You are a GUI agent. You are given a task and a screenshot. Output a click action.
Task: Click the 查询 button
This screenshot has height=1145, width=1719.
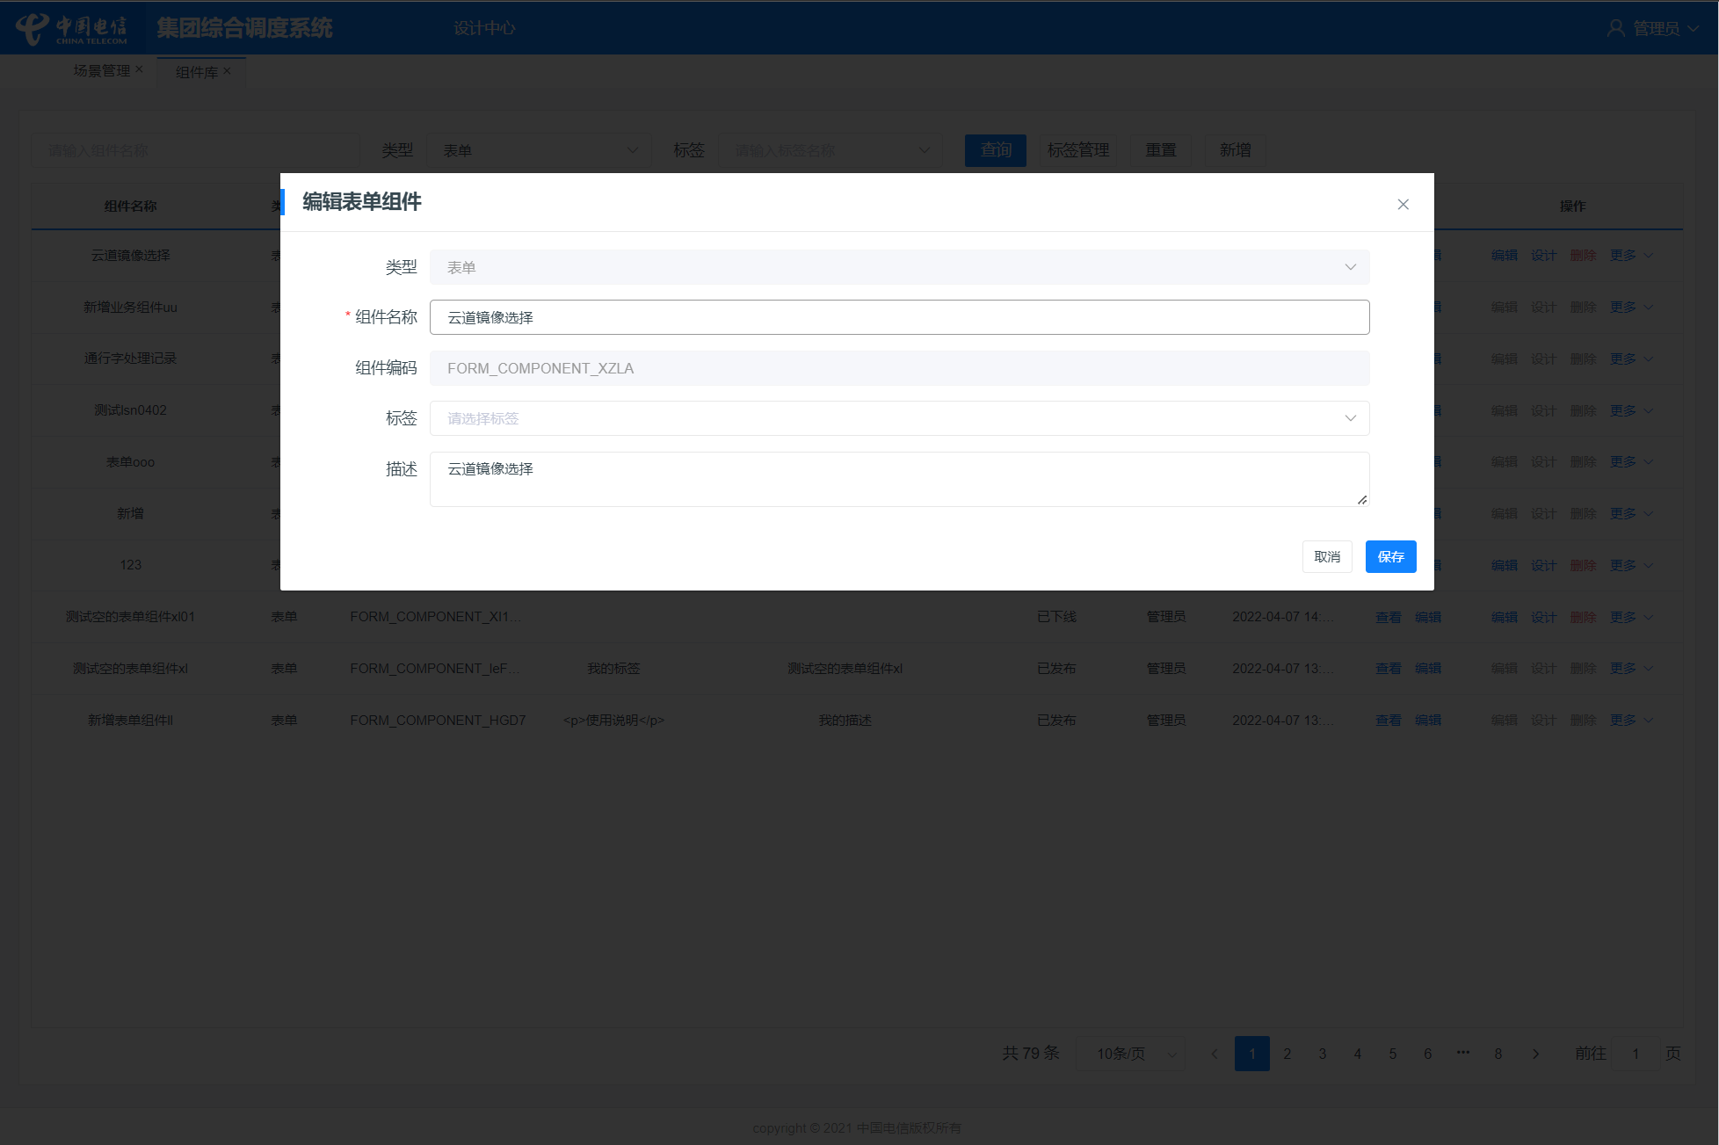coord(996,150)
